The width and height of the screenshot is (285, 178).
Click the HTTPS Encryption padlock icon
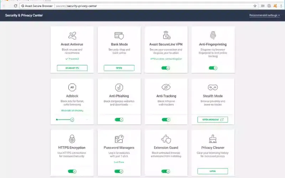click(72, 139)
